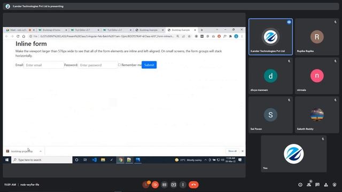Click the 'Inline form' heading text
Image resolution: width=342 pixels, height=192 pixels.
31,44
